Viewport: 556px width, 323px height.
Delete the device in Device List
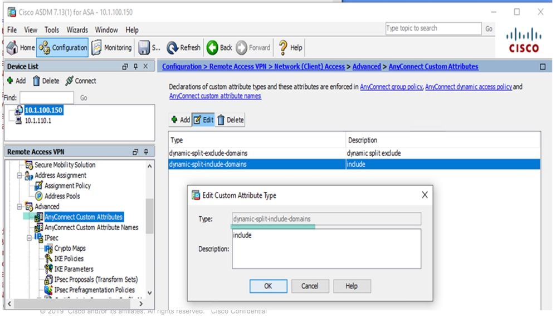46,81
